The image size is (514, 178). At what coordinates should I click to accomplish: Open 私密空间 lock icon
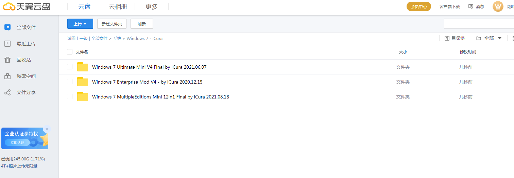click(x=7, y=76)
